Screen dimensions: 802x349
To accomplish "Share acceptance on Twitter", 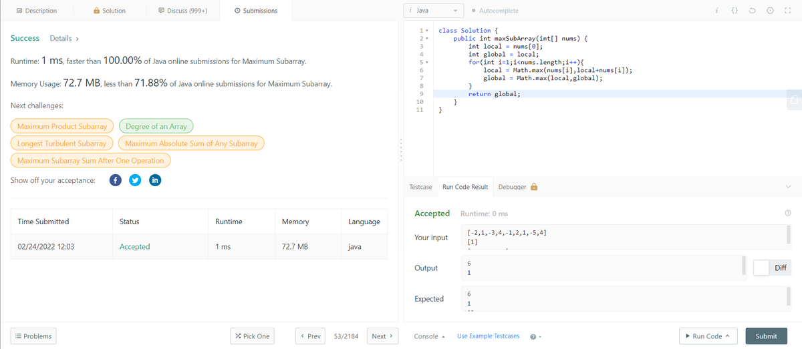I will pyautogui.click(x=135, y=180).
